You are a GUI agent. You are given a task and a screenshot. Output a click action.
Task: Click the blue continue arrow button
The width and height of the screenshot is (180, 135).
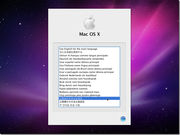point(123,119)
